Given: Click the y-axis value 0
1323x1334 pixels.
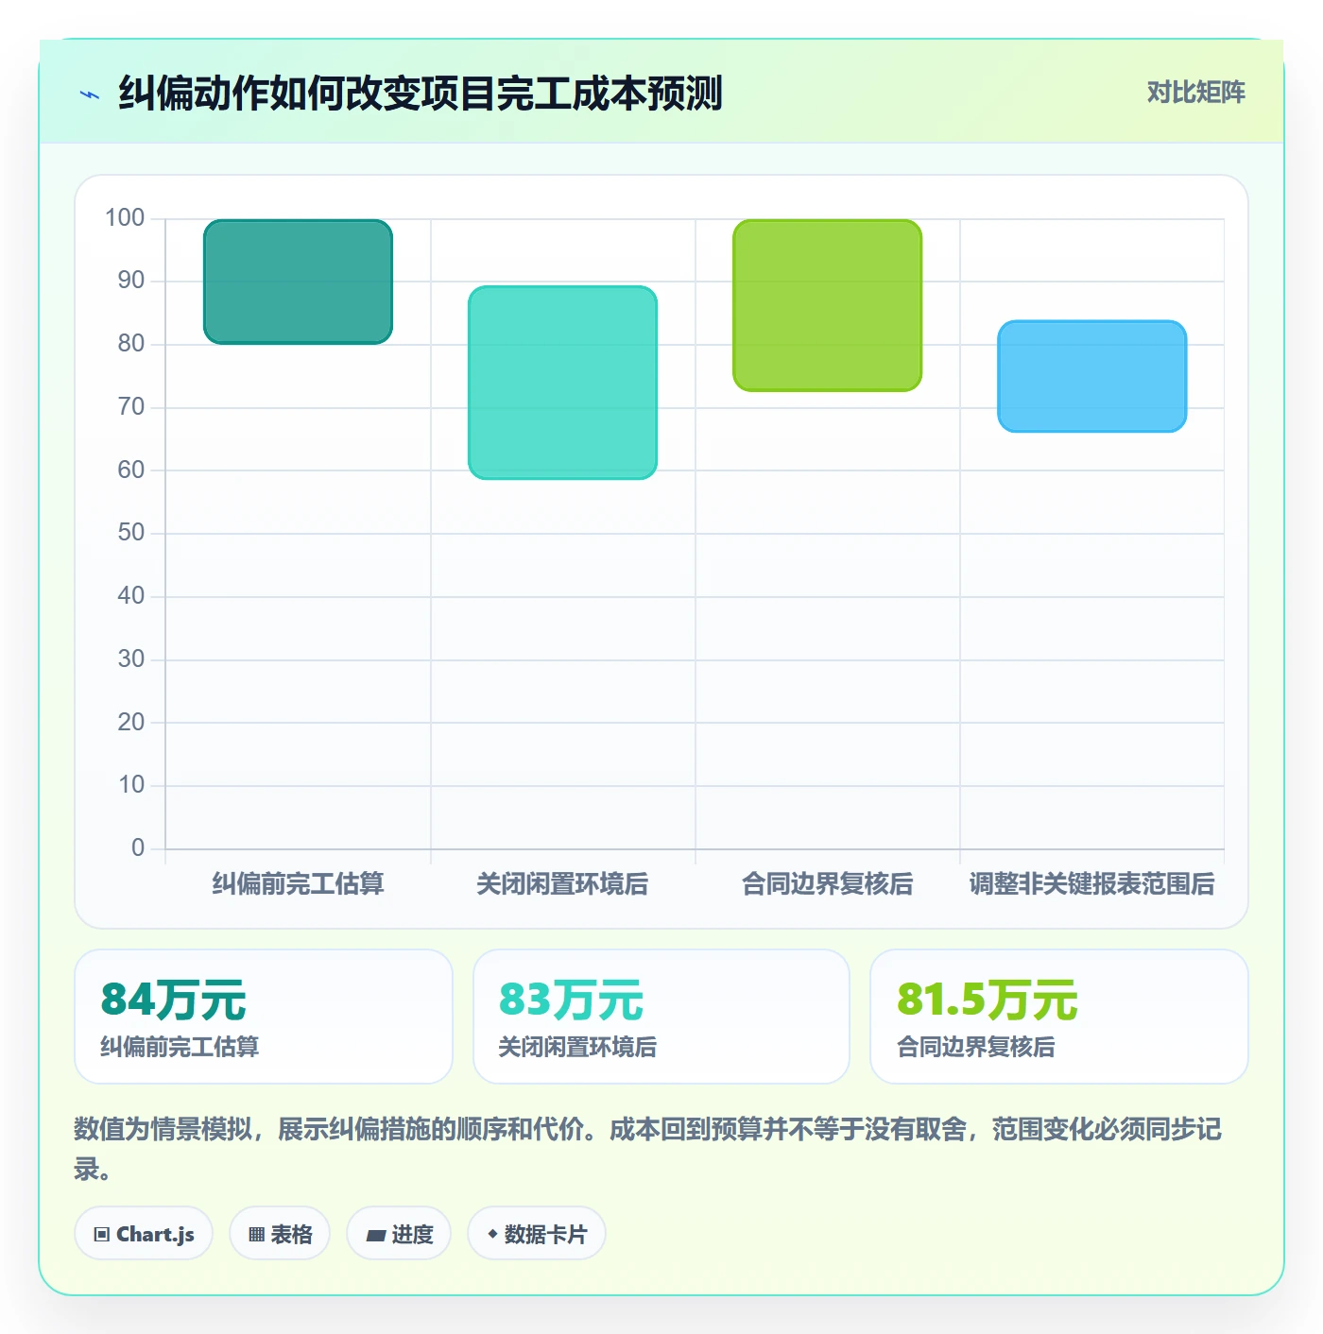Looking at the screenshot, I should coord(138,848).
